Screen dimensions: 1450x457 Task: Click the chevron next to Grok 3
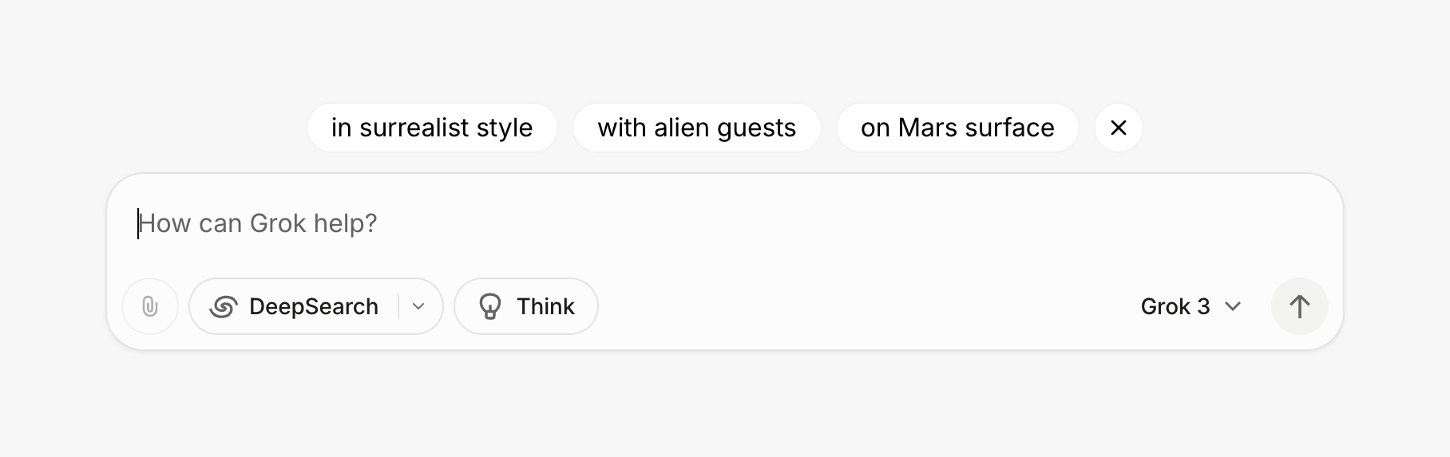click(1233, 306)
